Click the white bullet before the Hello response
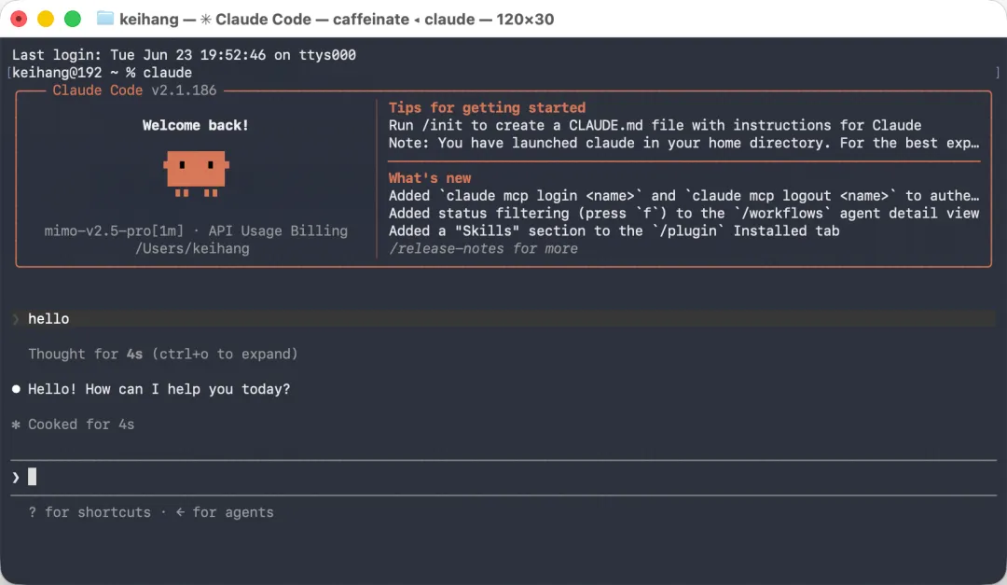The image size is (1007, 585). click(16, 389)
